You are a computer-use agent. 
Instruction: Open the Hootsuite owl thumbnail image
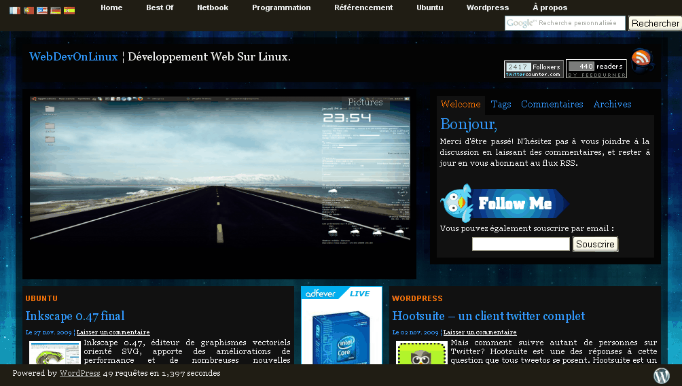click(x=421, y=353)
